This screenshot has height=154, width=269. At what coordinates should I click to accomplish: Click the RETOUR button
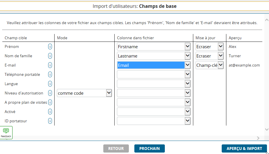[116, 148]
